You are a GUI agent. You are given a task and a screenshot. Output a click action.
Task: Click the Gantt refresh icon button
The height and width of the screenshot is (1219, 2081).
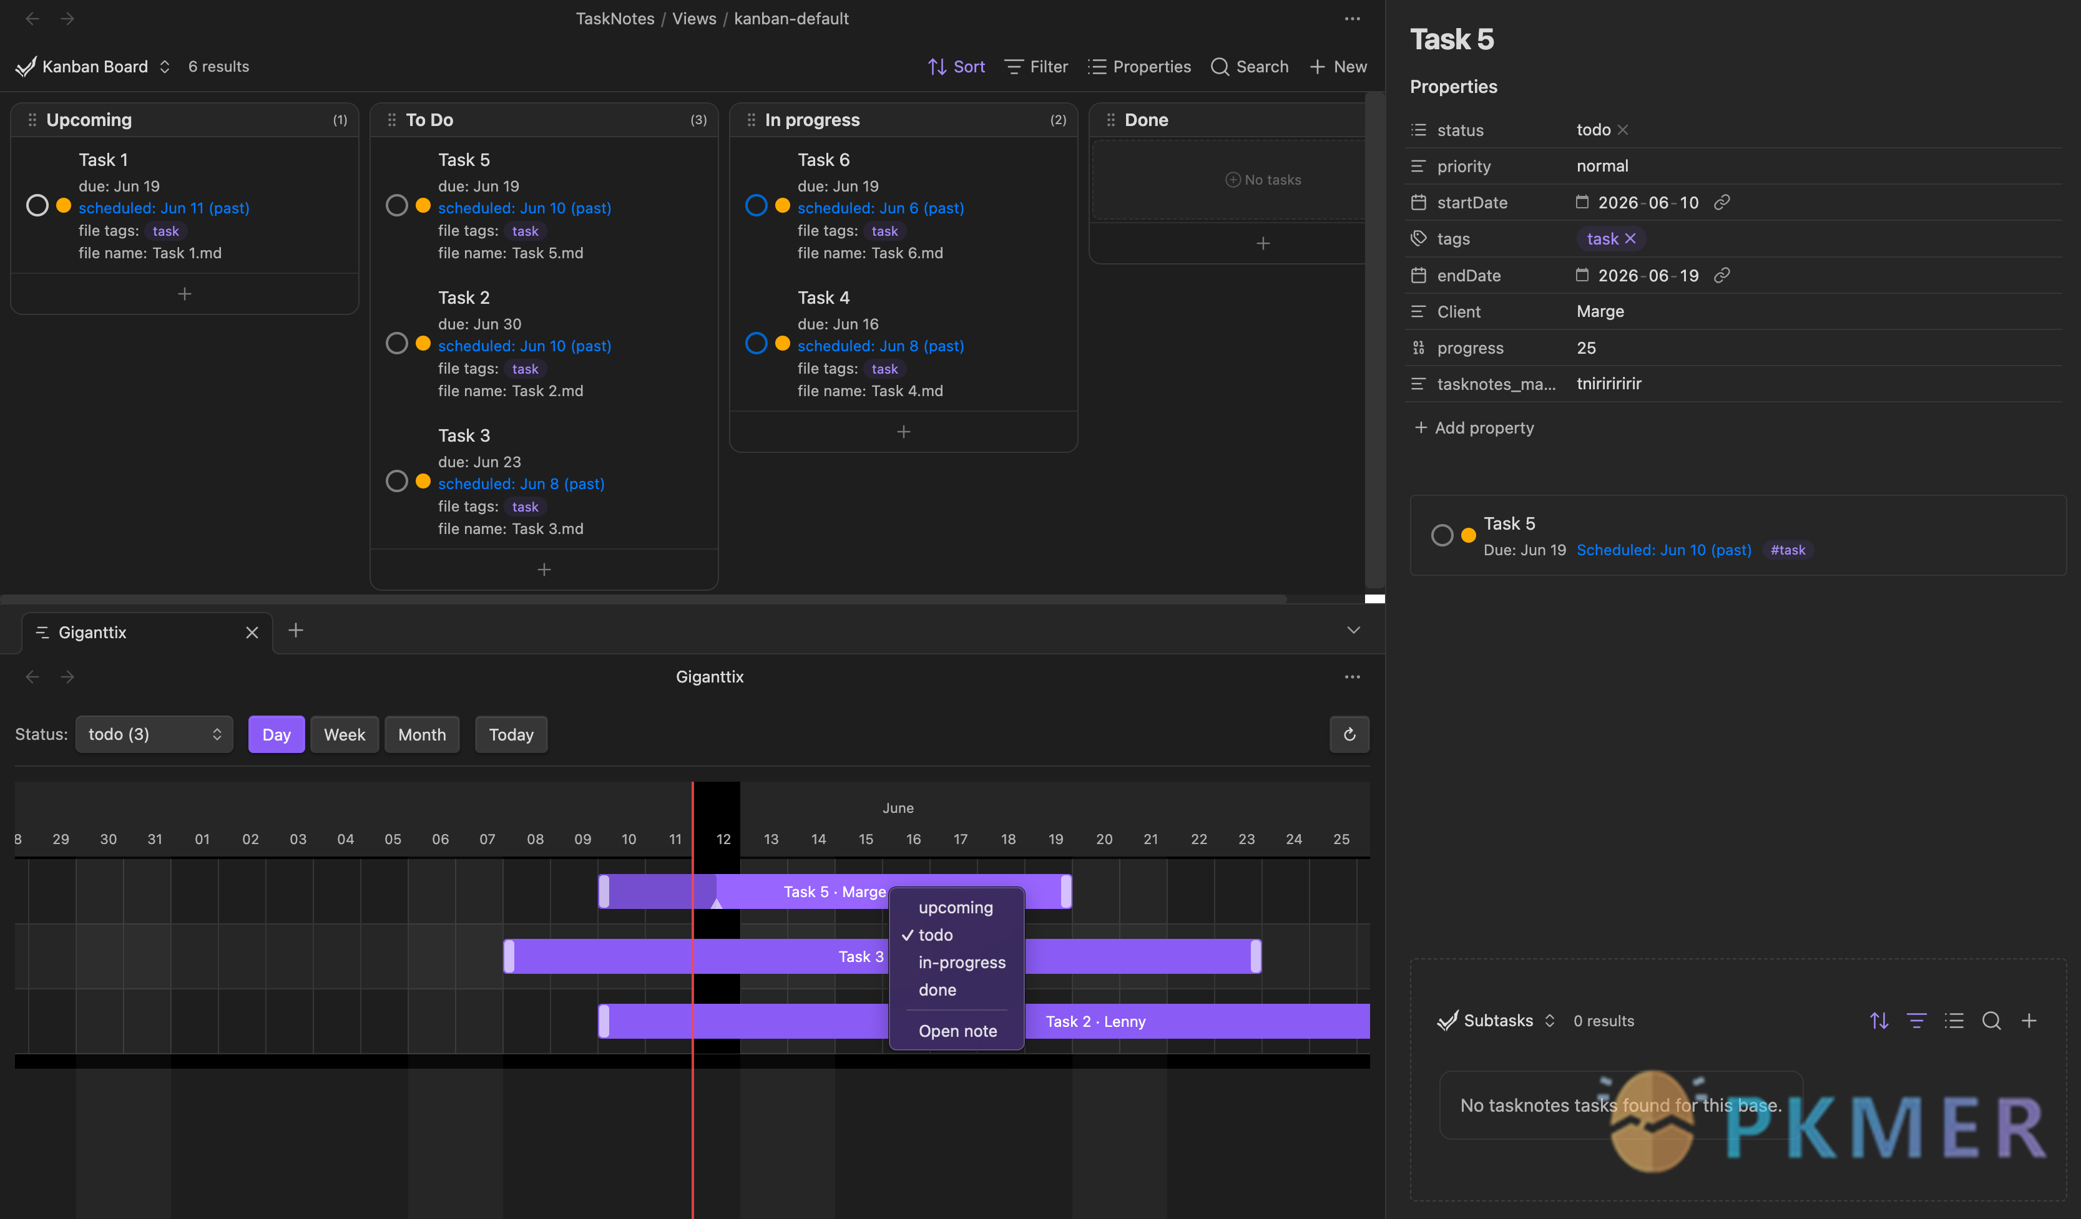pyautogui.click(x=1349, y=734)
